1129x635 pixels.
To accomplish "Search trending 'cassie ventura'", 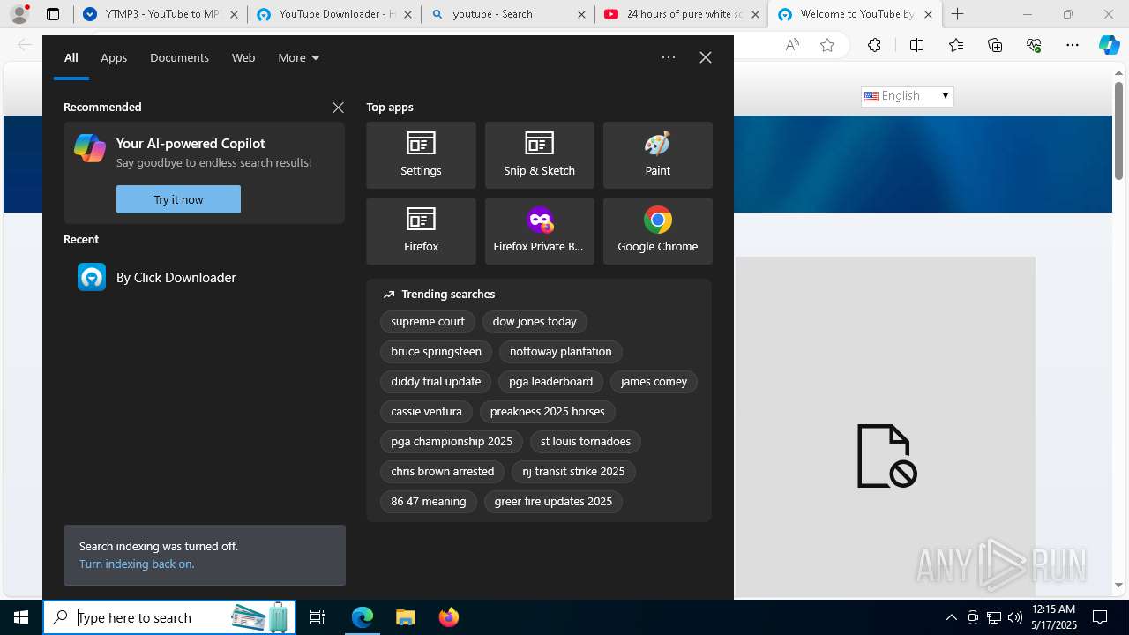I will pos(426,412).
